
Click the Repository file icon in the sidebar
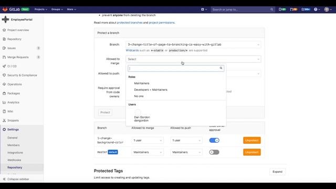(4, 39)
